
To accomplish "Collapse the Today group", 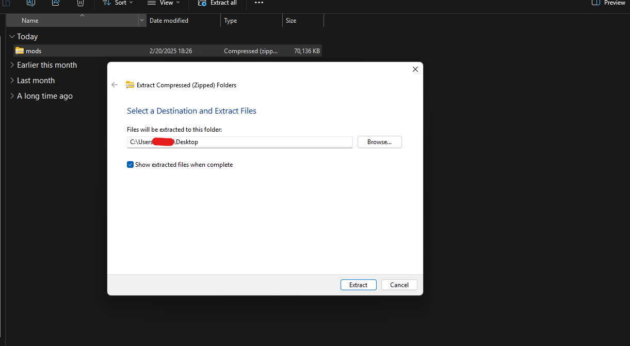I will point(12,37).
